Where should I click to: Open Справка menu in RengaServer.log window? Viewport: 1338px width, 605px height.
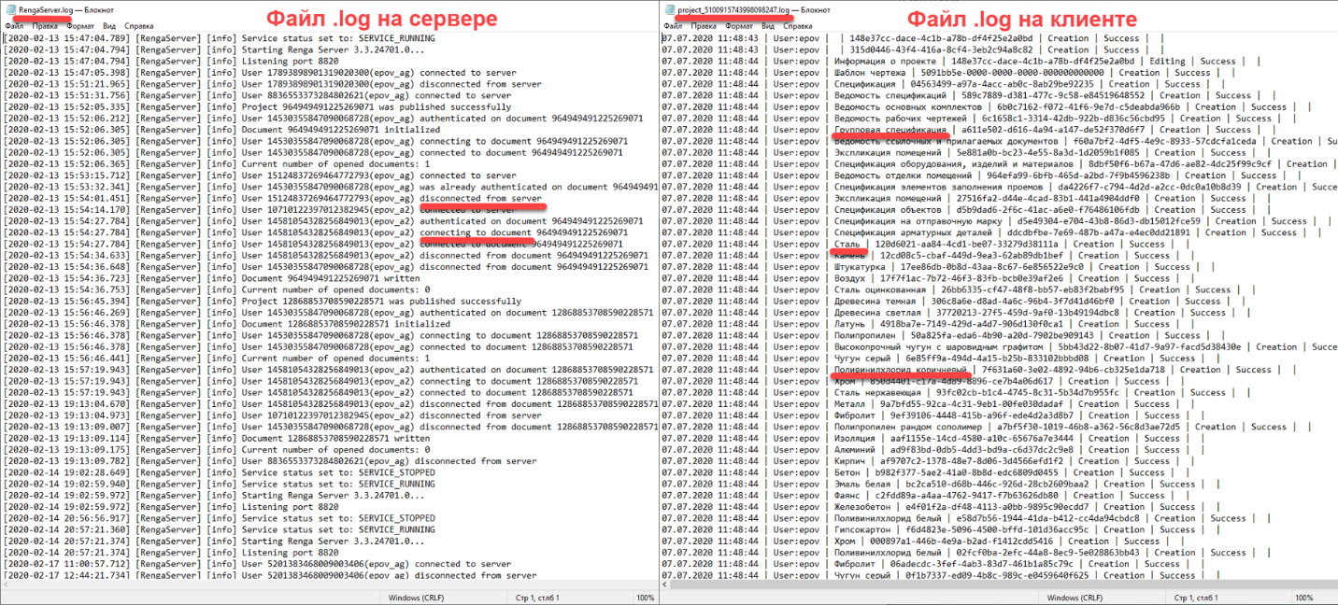[139, 26]
